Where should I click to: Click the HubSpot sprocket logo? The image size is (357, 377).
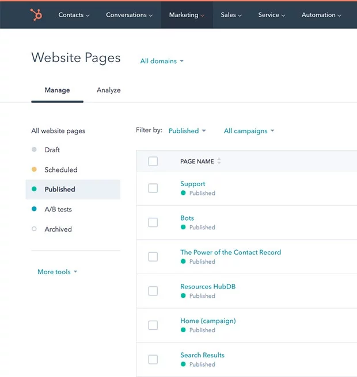pos(36,15)
